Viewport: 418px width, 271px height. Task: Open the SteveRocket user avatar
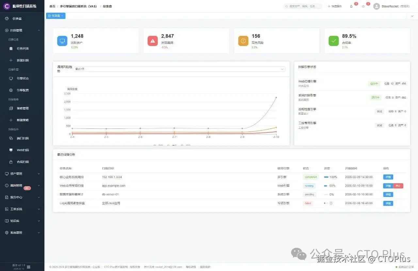[x=377, y=6]
